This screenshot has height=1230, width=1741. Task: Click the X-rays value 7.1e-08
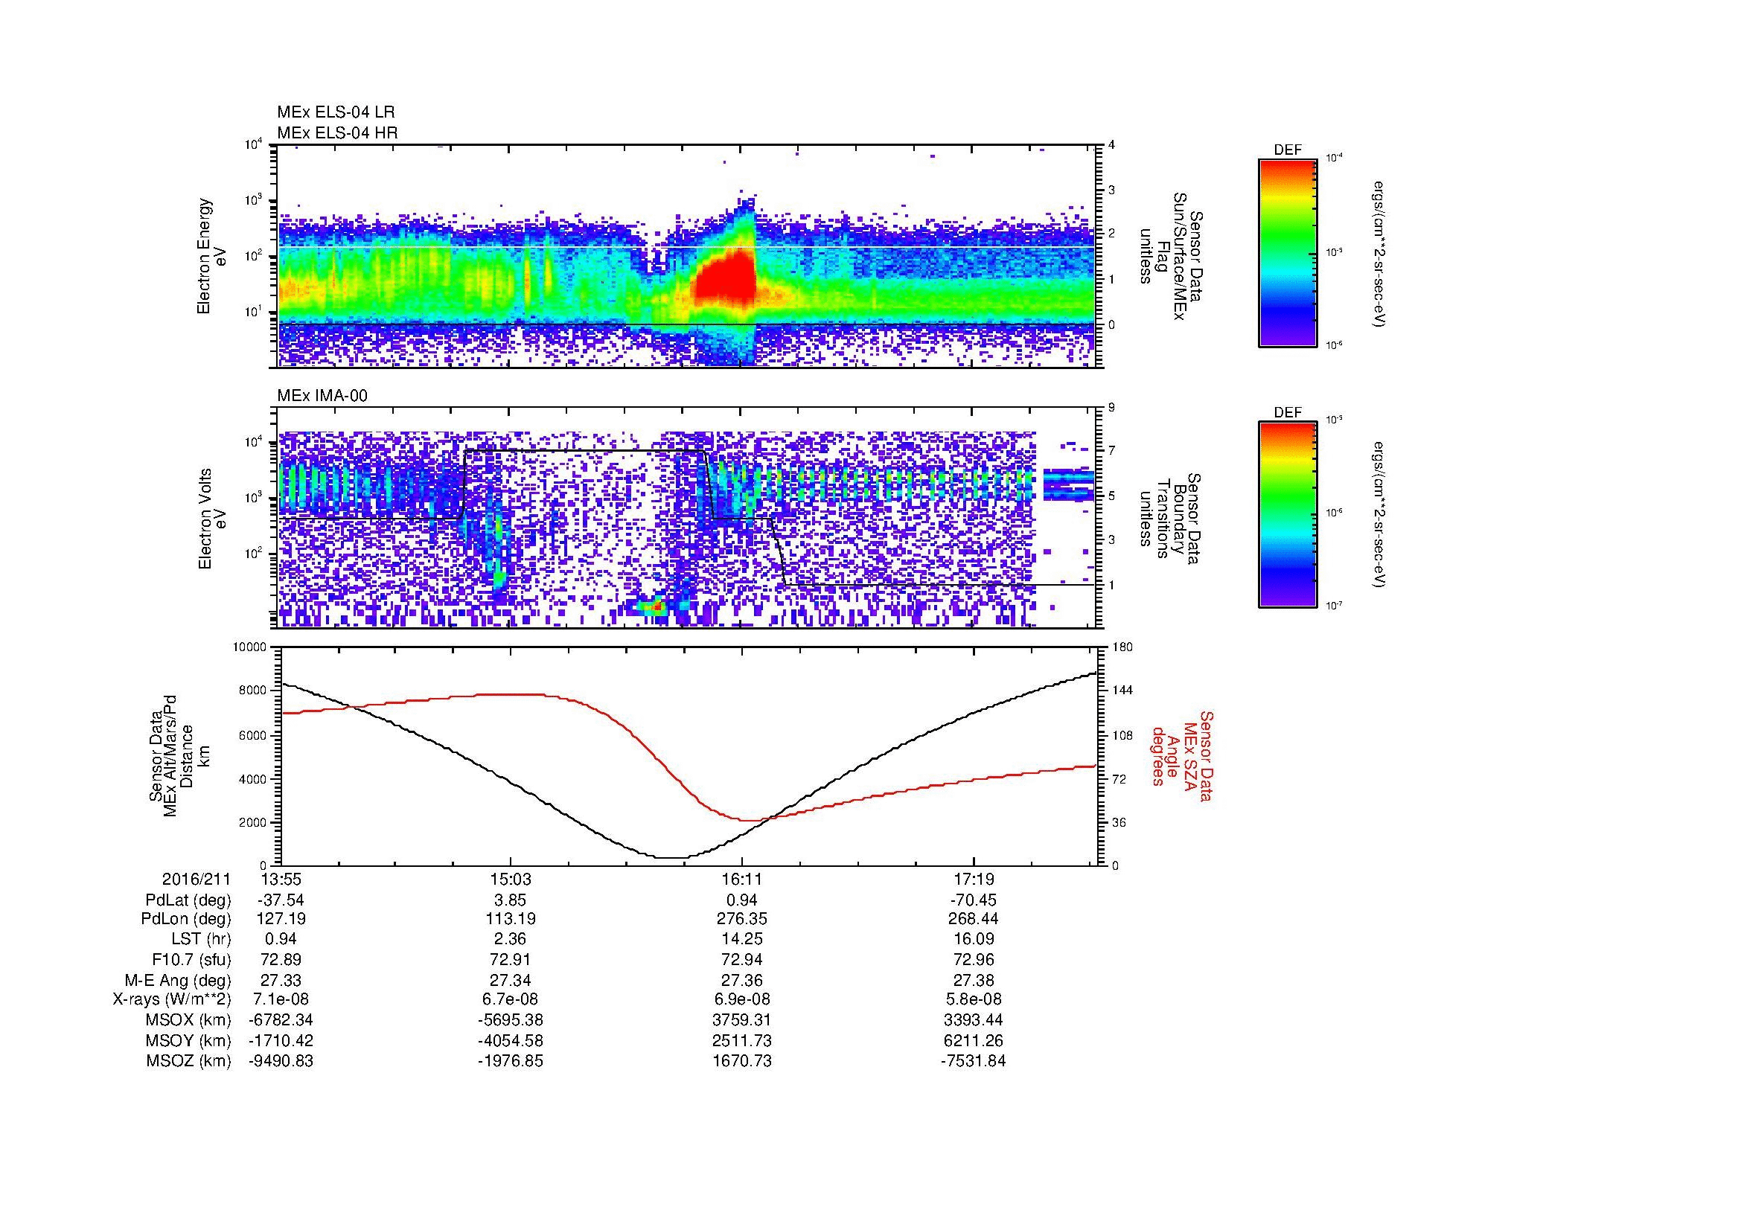point(281,999)
